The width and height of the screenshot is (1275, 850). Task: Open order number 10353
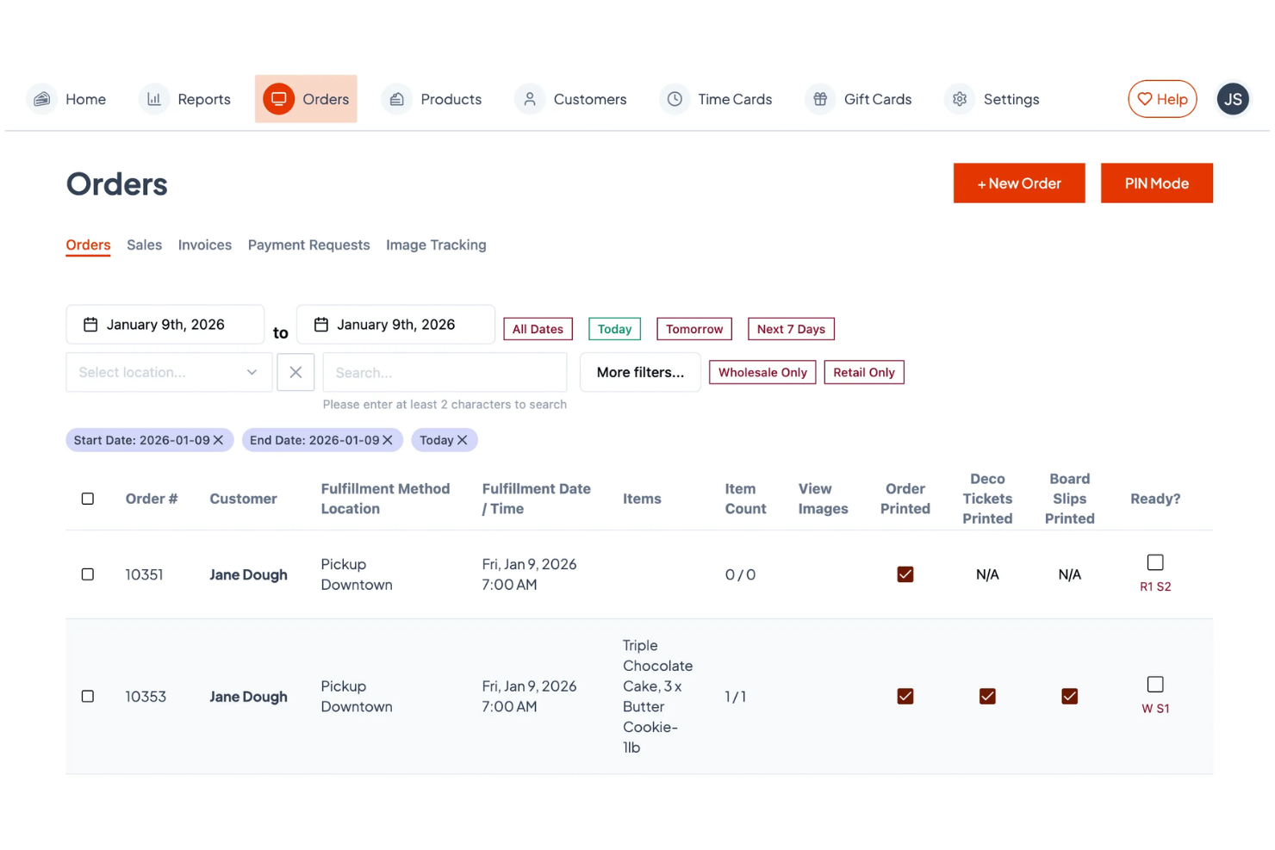(x=146, y=697)
